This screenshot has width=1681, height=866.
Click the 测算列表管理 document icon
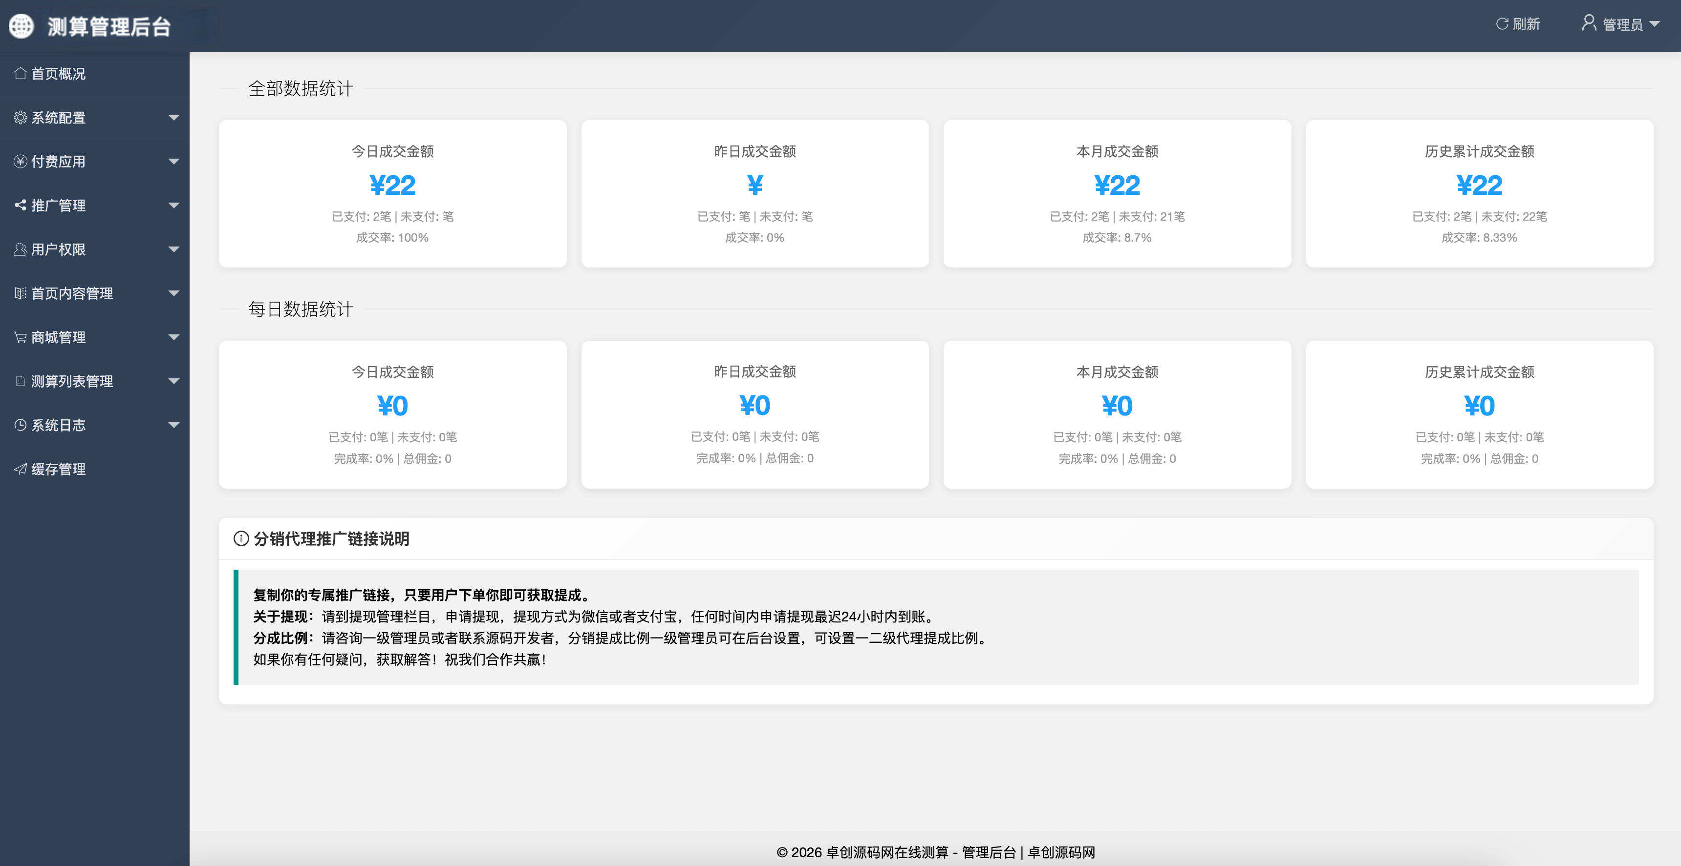point(20,381)
